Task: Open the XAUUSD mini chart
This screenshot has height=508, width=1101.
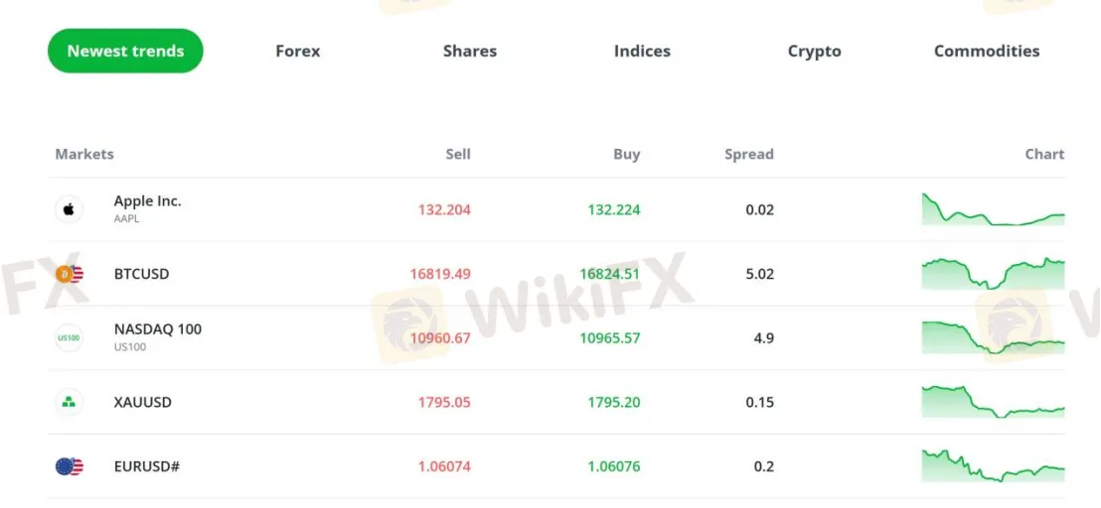Action: click(993, 402)
